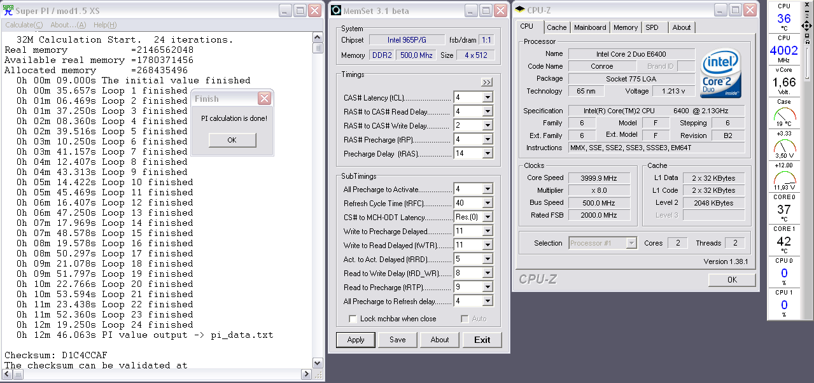Click the close X on sensor sidebar
The width and height of the screenshot is (814, 383).
point(806,5)
